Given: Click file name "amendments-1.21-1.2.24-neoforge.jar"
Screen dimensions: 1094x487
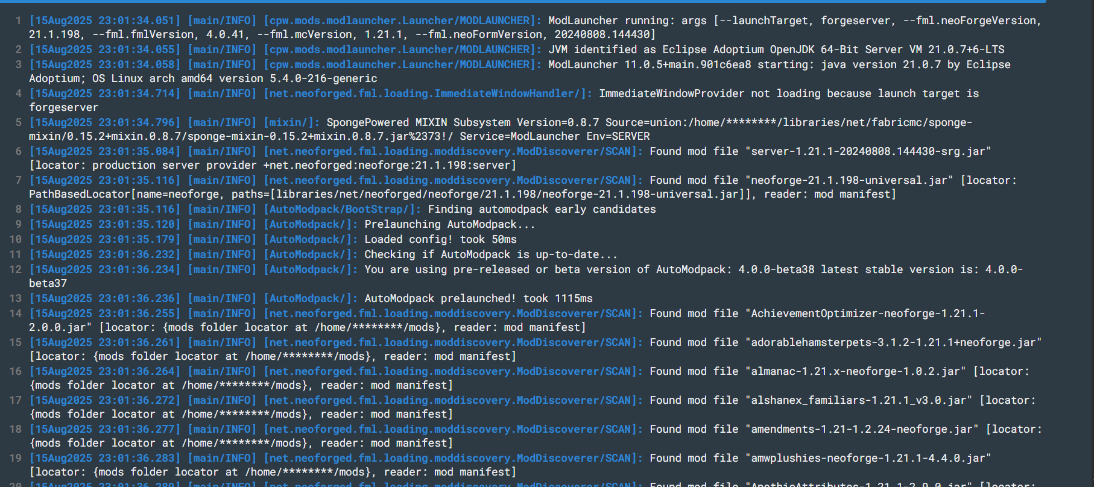Looking at the screenshot, I should click(x=862, y=429).
